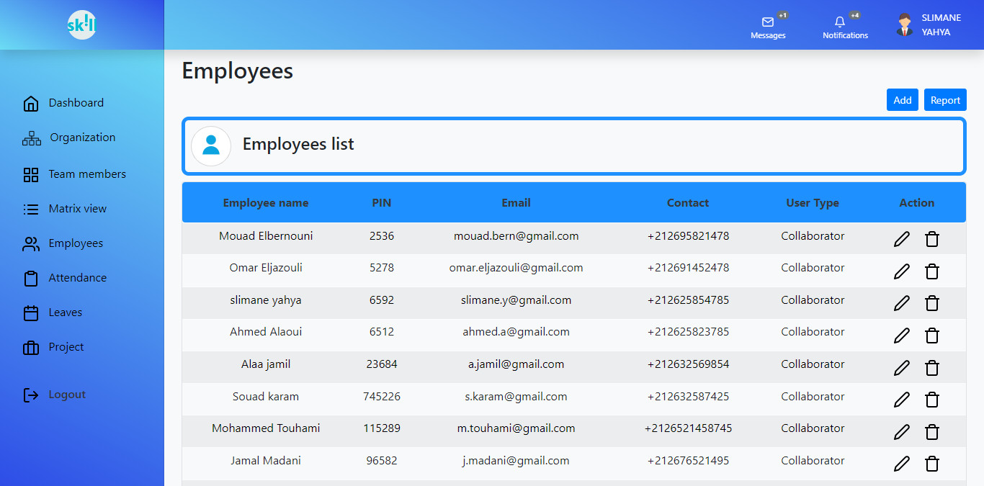Delete the Omar Eljazouli employee row

[x=932, y=271]
